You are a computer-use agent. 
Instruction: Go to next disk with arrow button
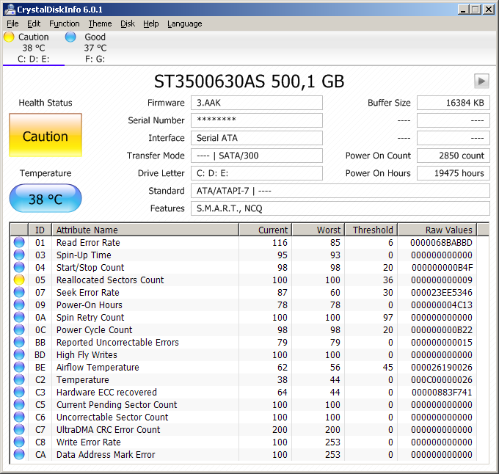coord(481,81)
